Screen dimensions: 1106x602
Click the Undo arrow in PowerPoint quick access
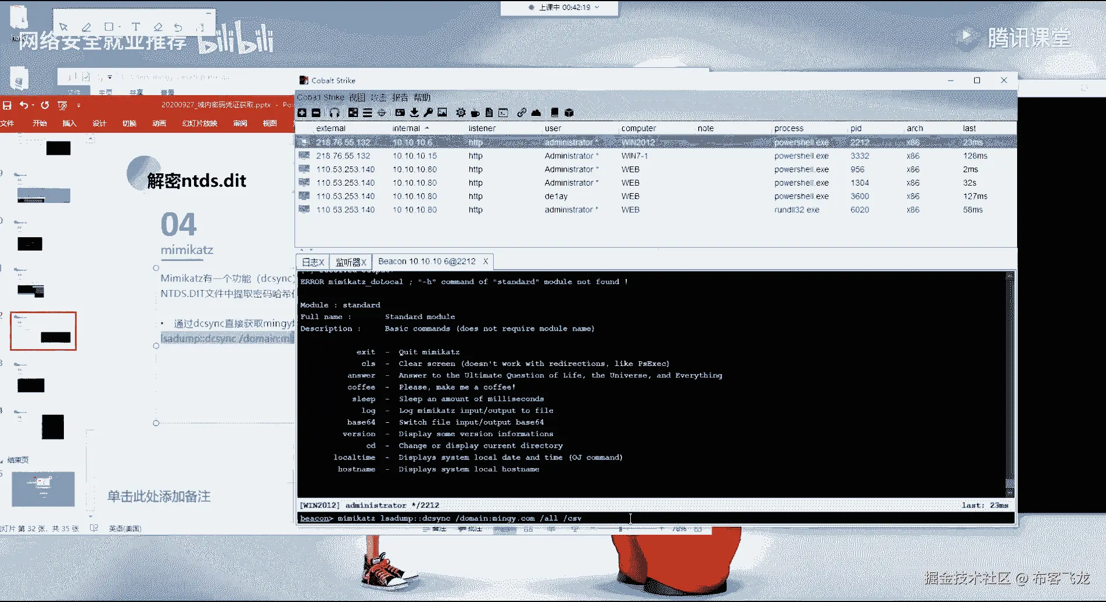click(x=23, y=105)
